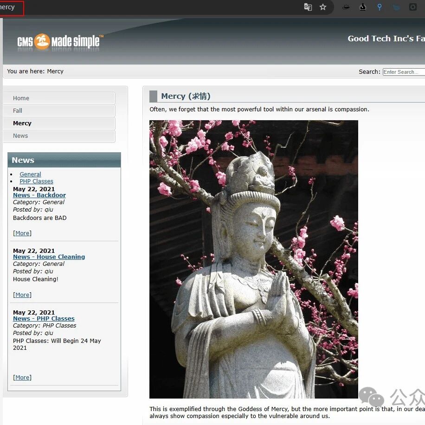Click the 'Backdoors are BAD' summary text

tap(39, 218)
